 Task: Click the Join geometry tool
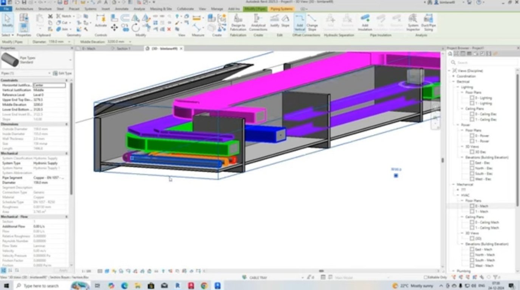64,29
